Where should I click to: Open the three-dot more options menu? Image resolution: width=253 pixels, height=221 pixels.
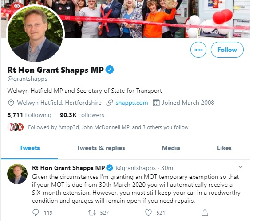[x=198, y=50]
